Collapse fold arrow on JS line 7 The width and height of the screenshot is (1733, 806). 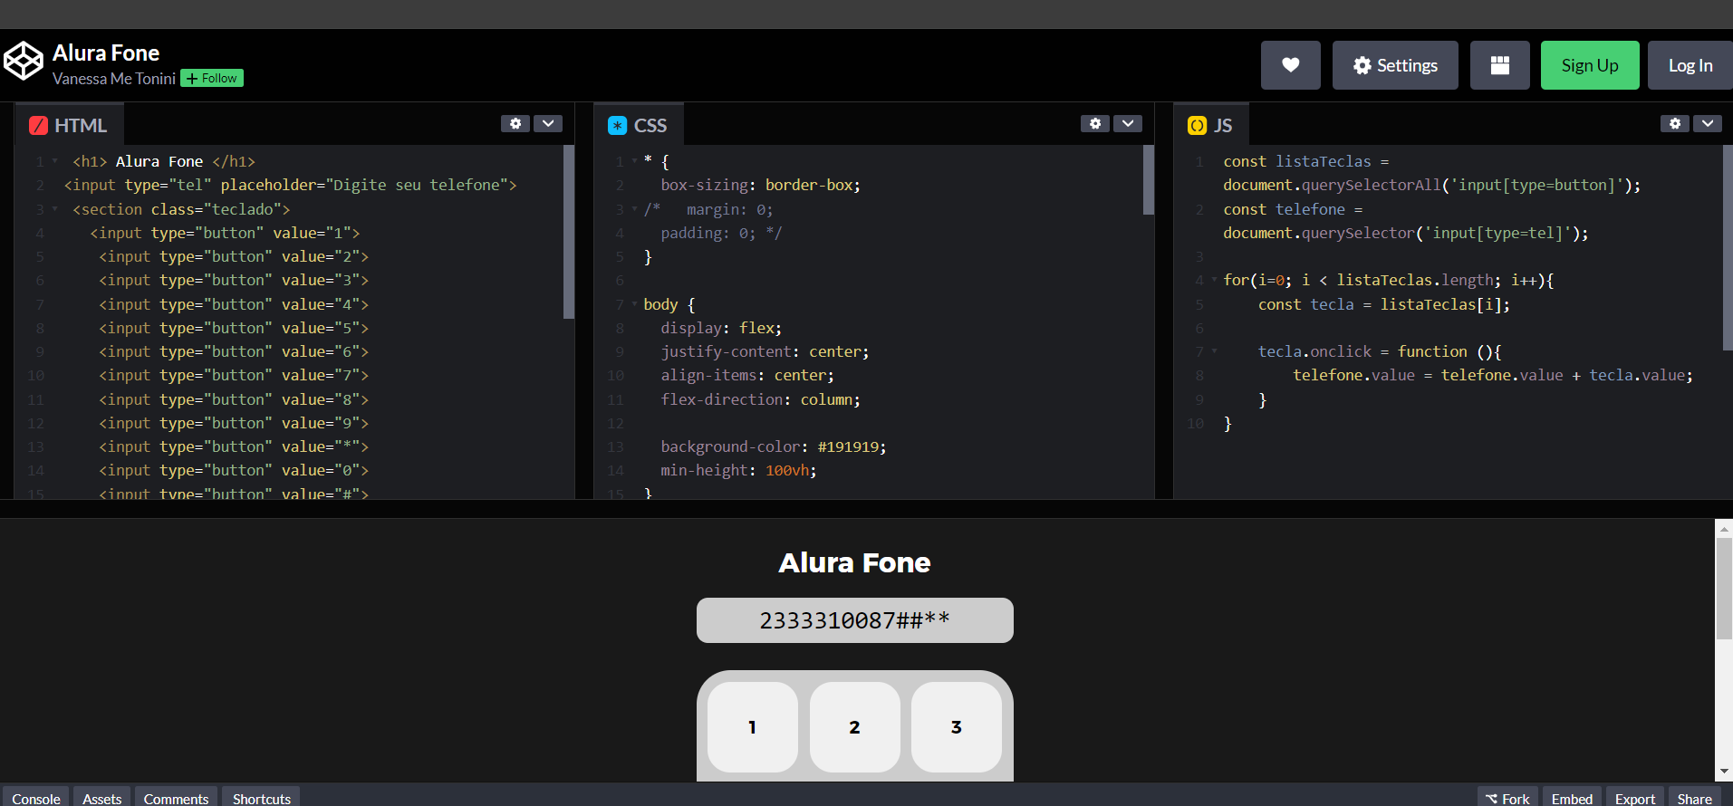[x=1214, y=351]
